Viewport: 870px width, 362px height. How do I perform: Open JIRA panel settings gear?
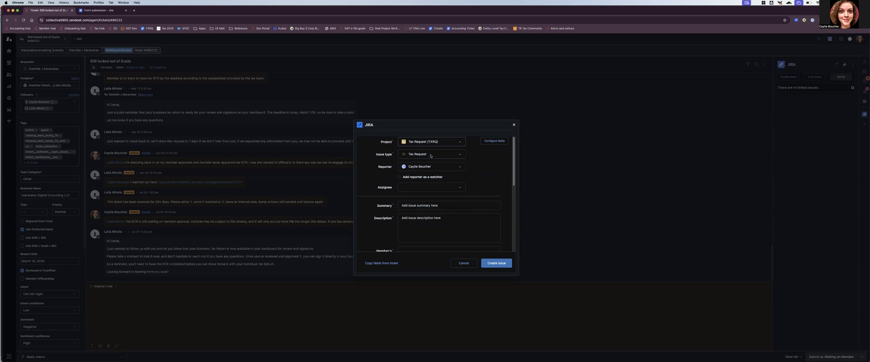click(x=852, y=88)
